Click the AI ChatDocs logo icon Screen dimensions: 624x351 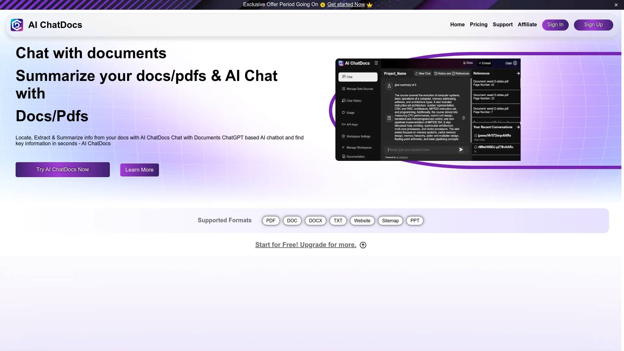(17, 25)
